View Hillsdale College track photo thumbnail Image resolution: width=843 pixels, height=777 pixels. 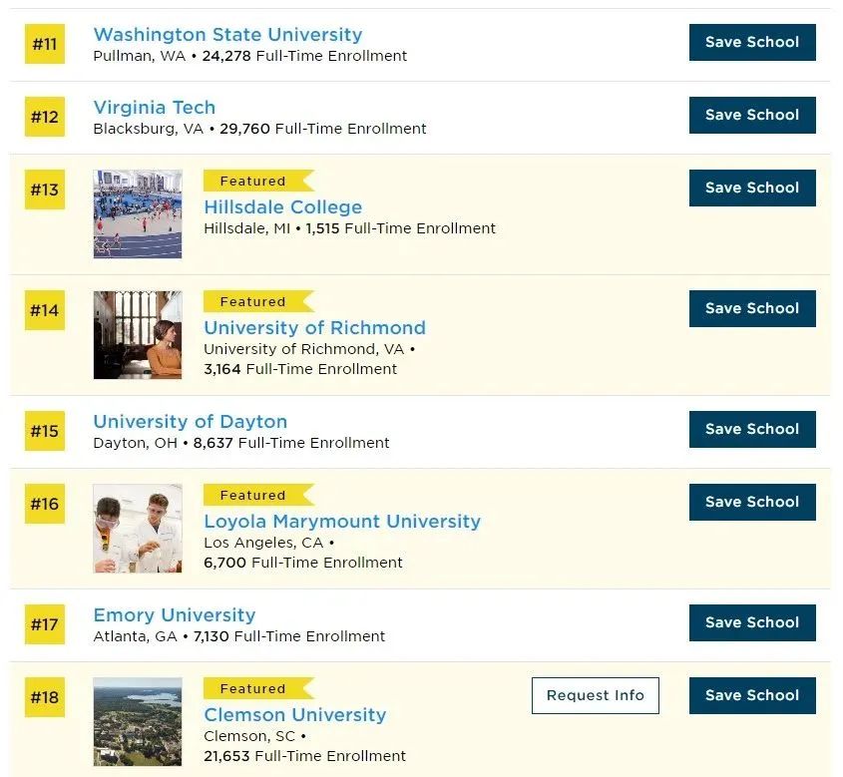pos(138,214)
